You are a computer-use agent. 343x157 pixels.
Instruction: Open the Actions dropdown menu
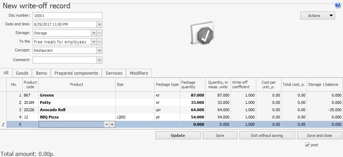coord(317,16)
